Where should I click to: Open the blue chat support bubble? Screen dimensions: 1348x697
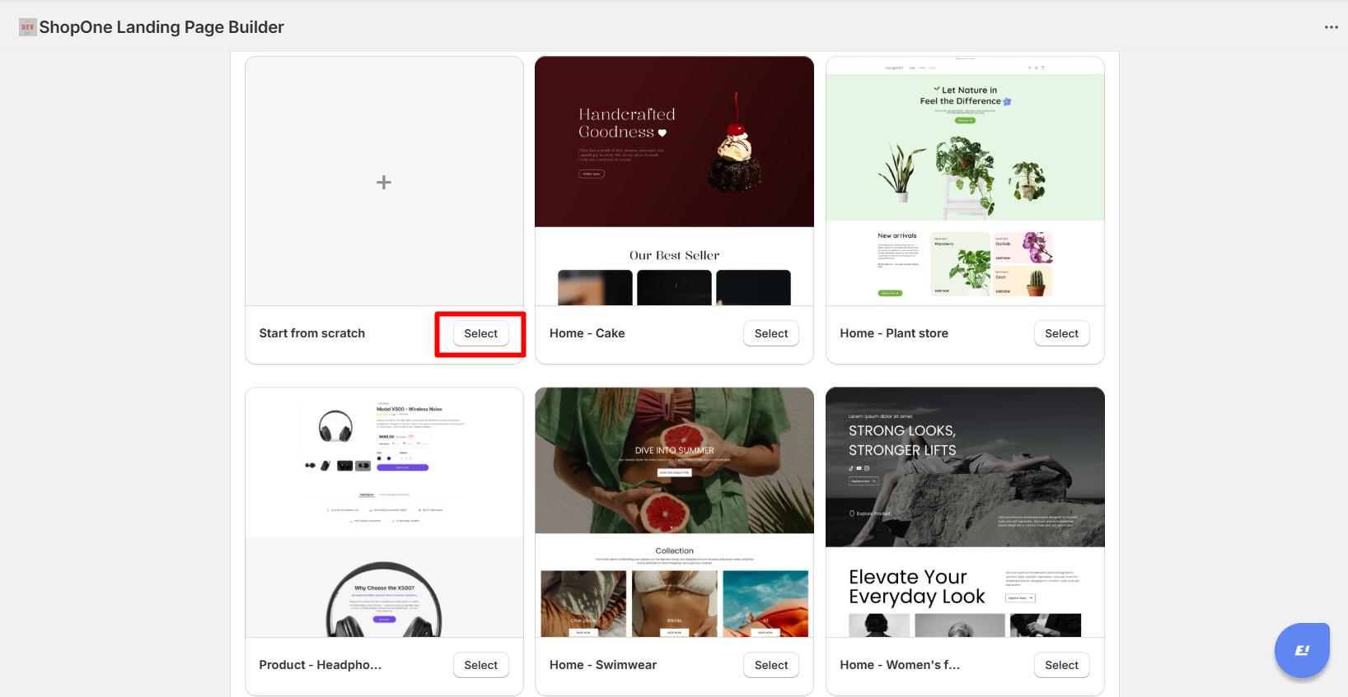point(1302,650)
